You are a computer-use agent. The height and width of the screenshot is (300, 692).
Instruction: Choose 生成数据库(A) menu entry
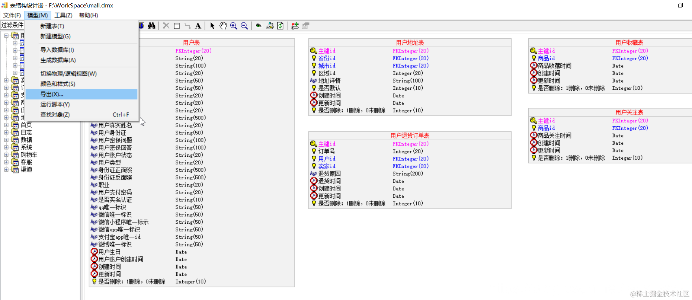click(82, 60)
